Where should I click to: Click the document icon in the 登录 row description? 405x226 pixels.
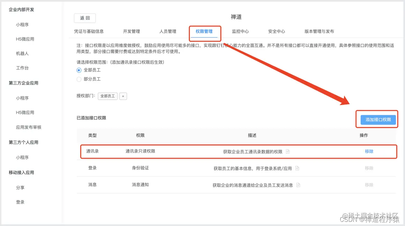coord(297,169)
